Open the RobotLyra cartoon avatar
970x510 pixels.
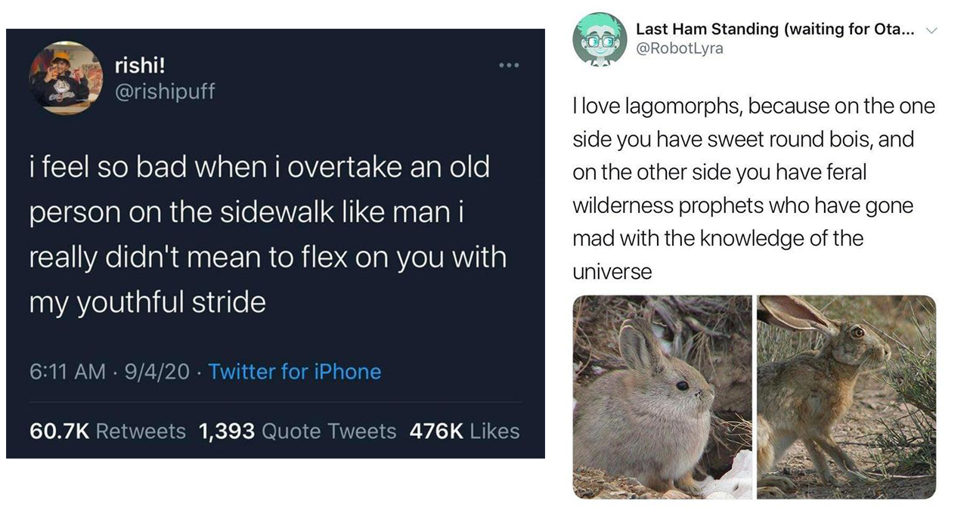click(600, 39)
